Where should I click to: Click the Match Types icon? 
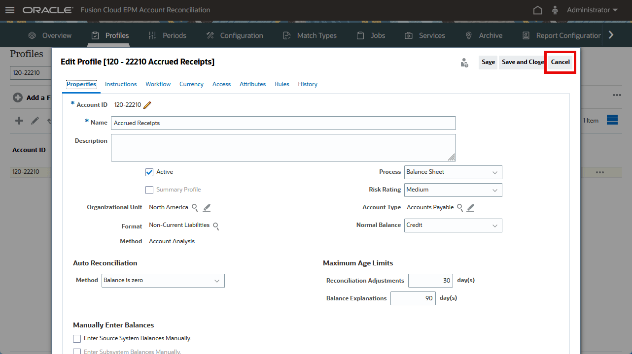(x=287, y=35)
